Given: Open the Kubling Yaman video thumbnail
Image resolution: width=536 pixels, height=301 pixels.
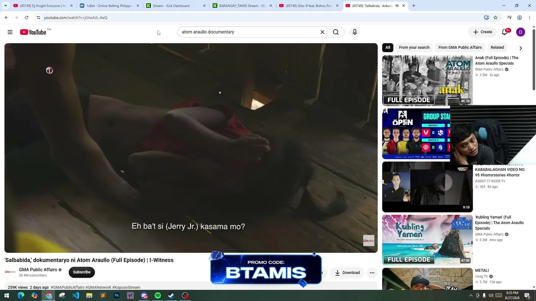Looking at the screenshot, I should [x=427, y=240].
